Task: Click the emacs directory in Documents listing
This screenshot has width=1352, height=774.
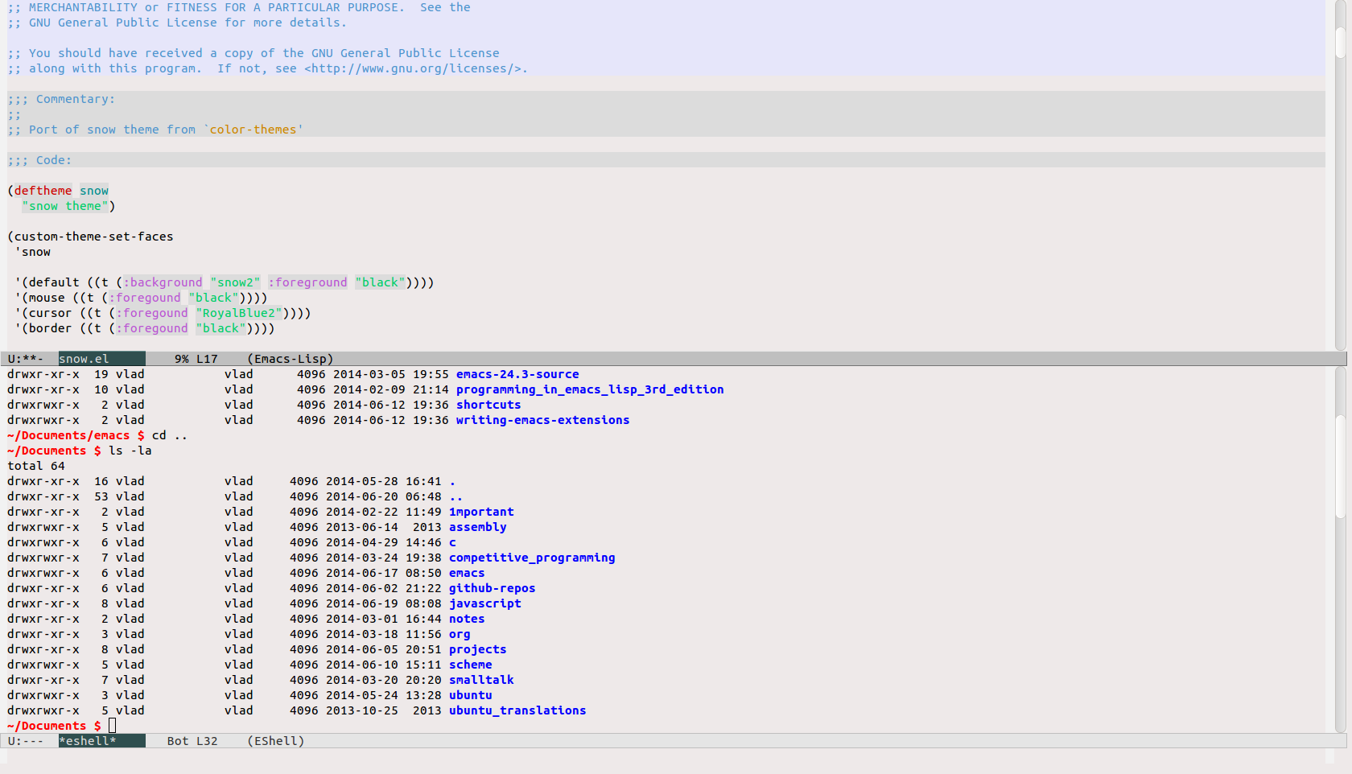Action: 467,573
